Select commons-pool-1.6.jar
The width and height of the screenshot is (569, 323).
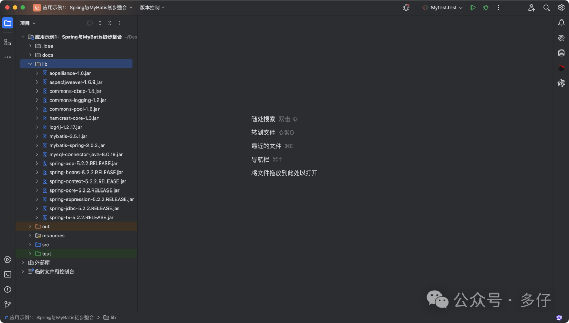(74, 109)
